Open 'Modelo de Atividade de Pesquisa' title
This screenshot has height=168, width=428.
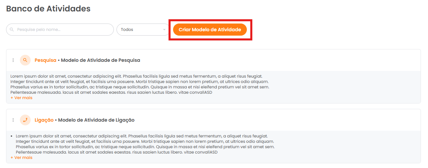[101, 60]
